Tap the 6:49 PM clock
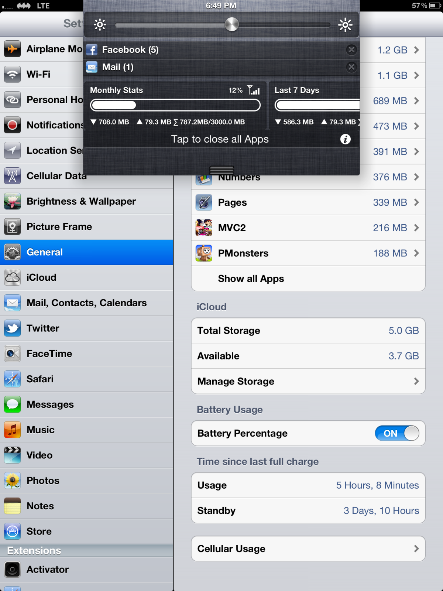Viewport: 443px width, 591px height. tap(221, 6)
